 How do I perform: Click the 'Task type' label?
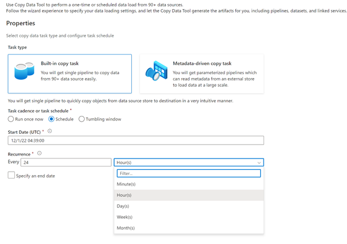(x=17, y=47)
